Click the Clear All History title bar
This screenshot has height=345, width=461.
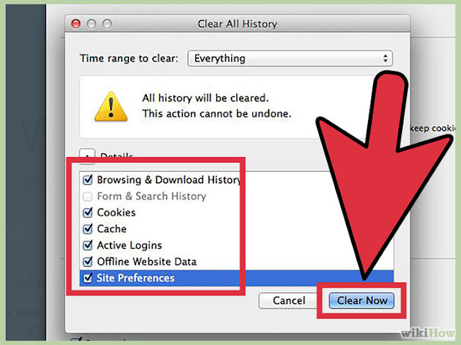[237, 24]
